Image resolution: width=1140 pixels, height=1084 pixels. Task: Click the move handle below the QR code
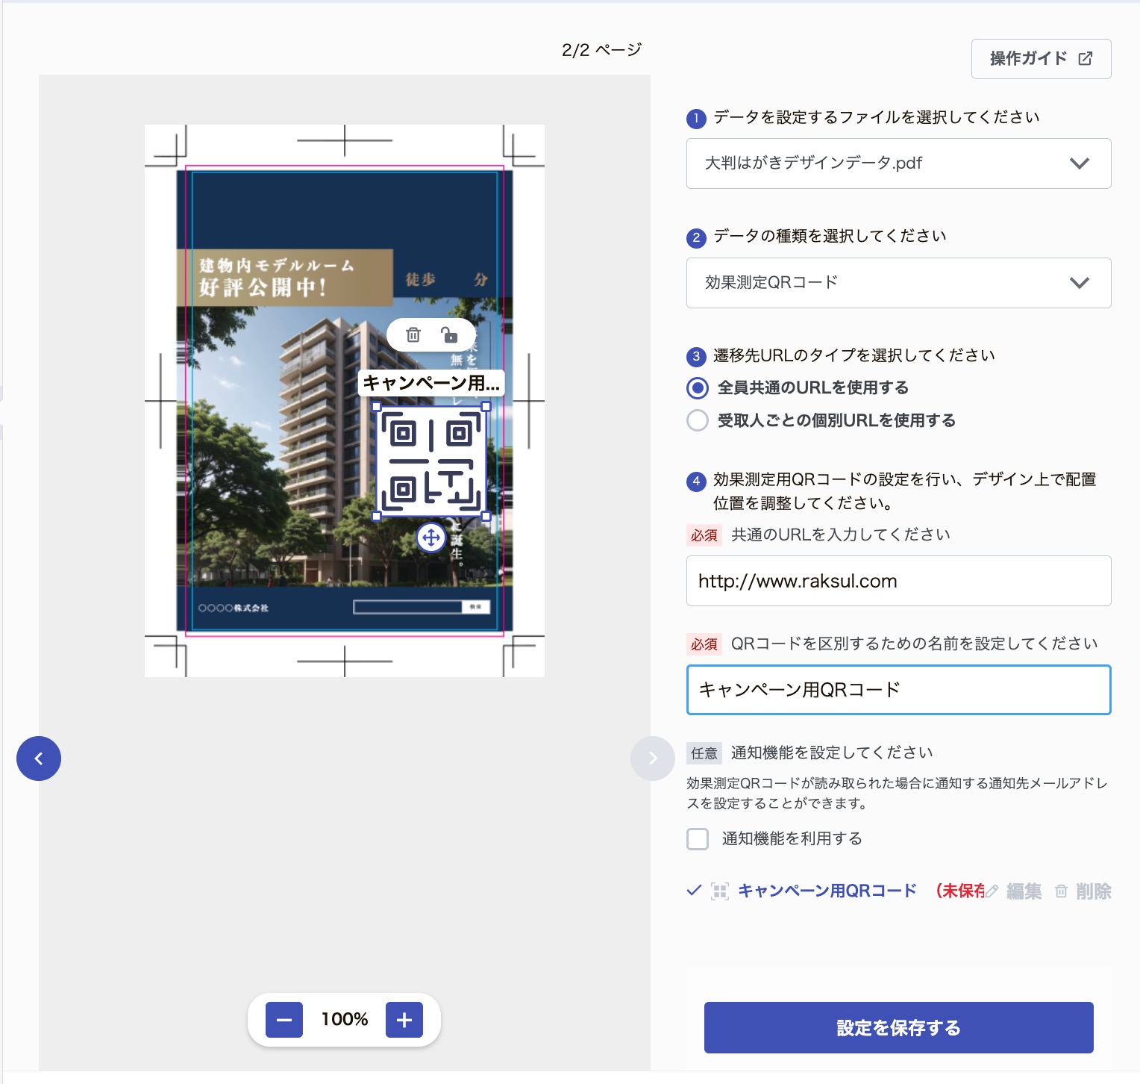click(431, 538)
